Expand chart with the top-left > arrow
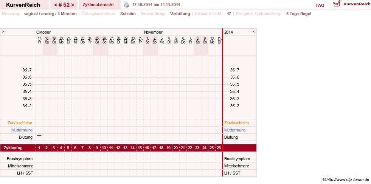 coord(3,31)
